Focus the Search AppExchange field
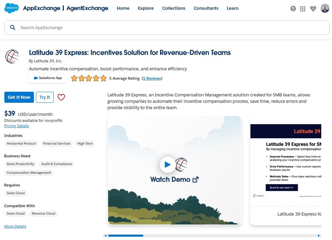 (x=167, y=27)
